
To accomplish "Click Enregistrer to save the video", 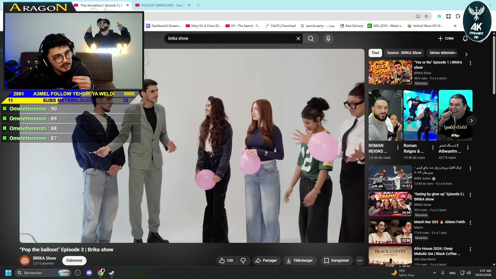I will 336,260.
